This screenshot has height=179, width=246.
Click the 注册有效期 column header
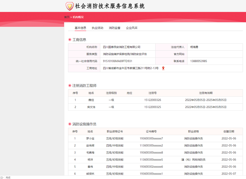tap(206, 93)
